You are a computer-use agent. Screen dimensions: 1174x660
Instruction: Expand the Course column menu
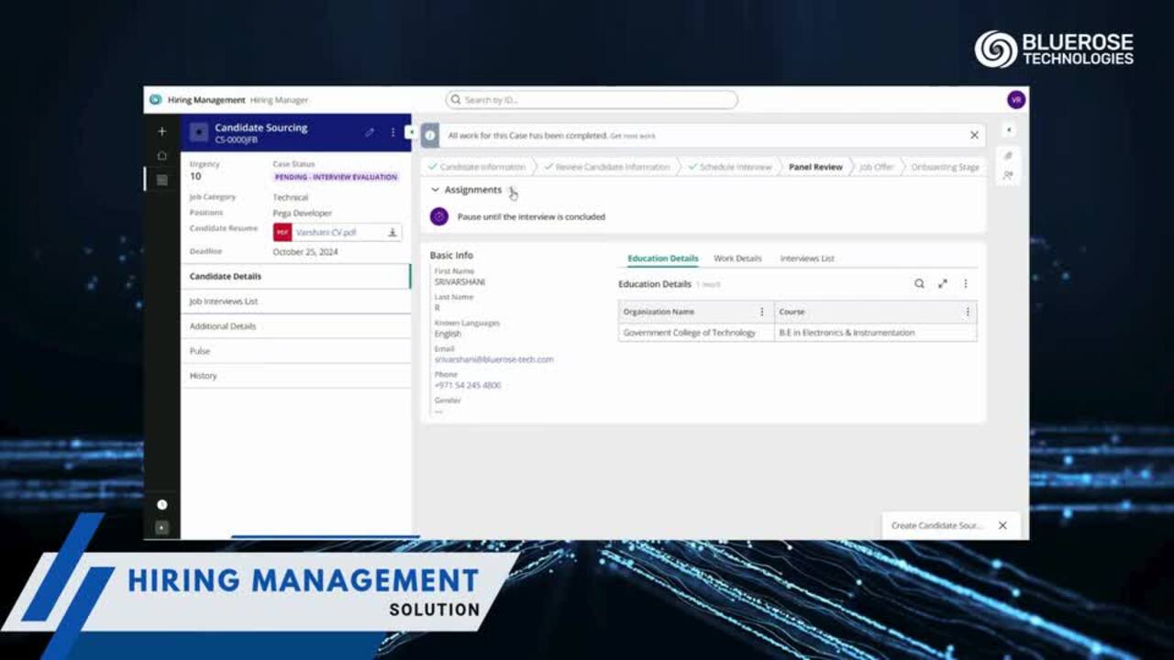click(968, 312)
